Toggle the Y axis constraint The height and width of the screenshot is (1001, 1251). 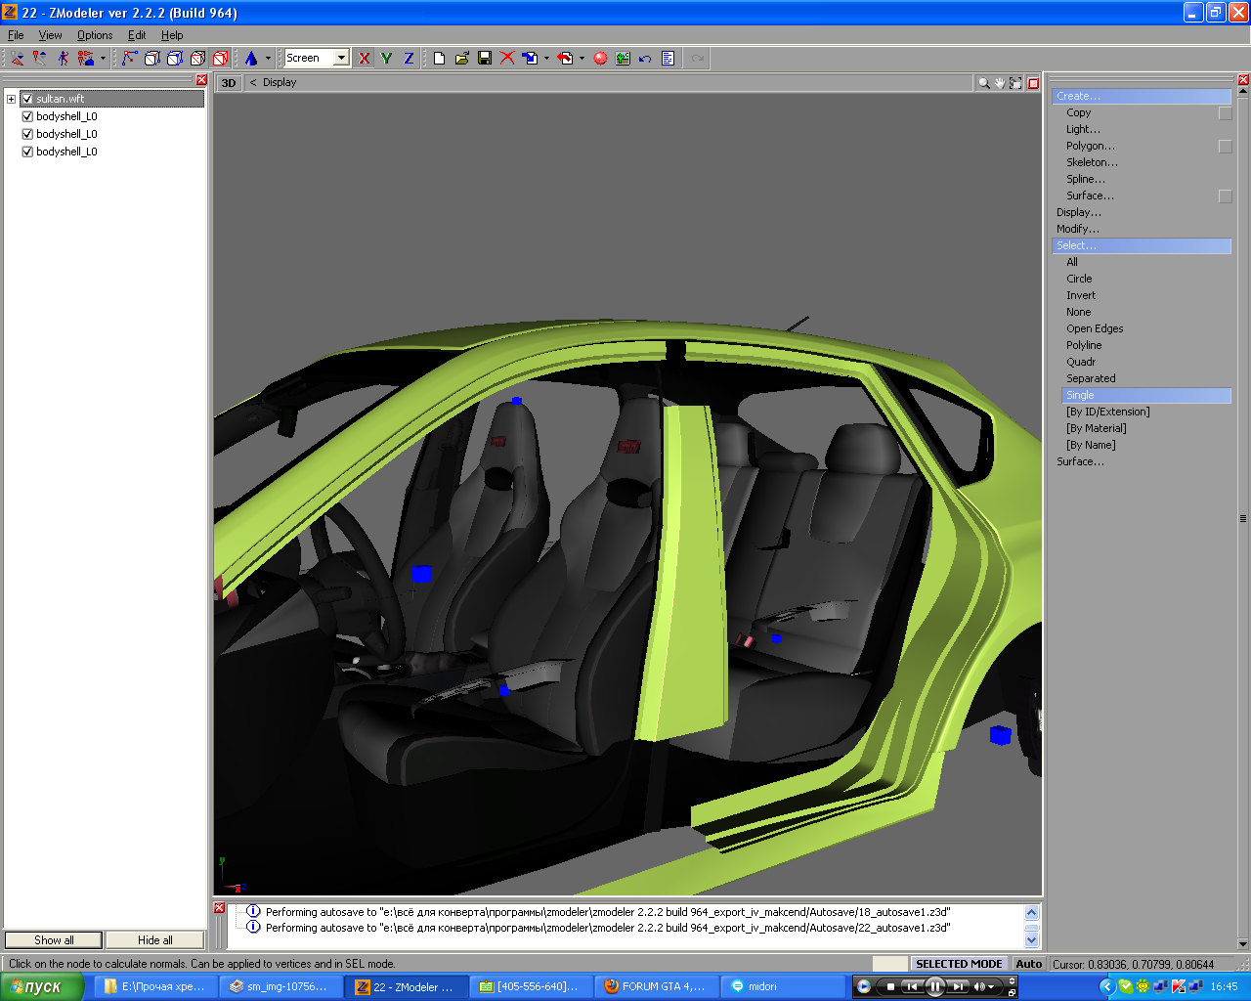click(x=387, y=59)
